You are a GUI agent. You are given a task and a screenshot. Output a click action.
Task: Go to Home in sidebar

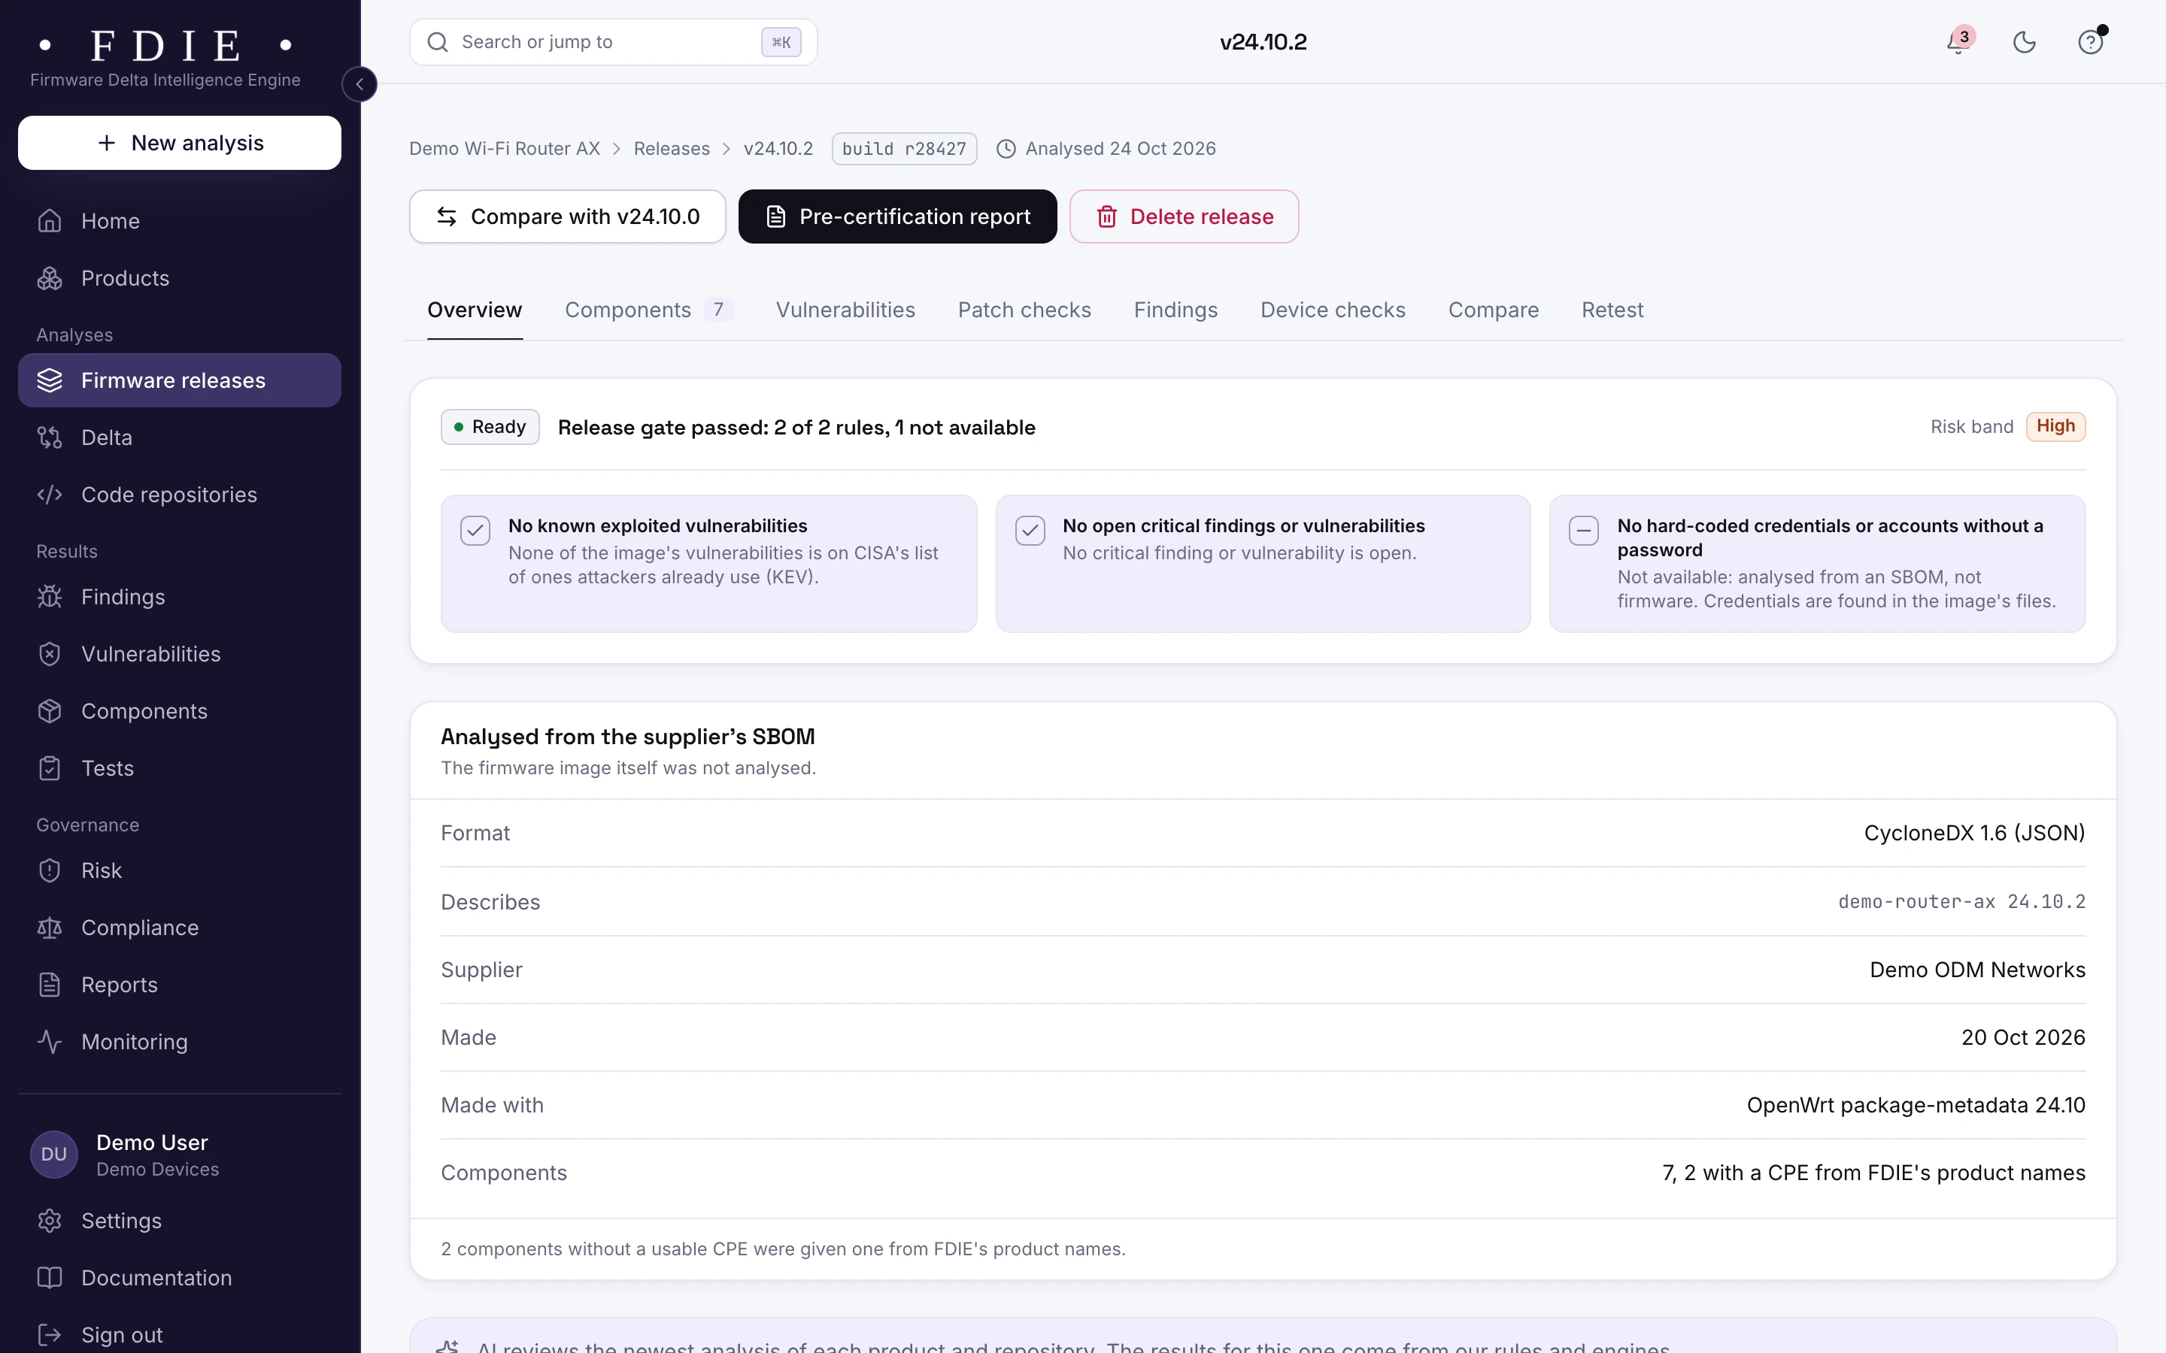(x=179, y=221)
